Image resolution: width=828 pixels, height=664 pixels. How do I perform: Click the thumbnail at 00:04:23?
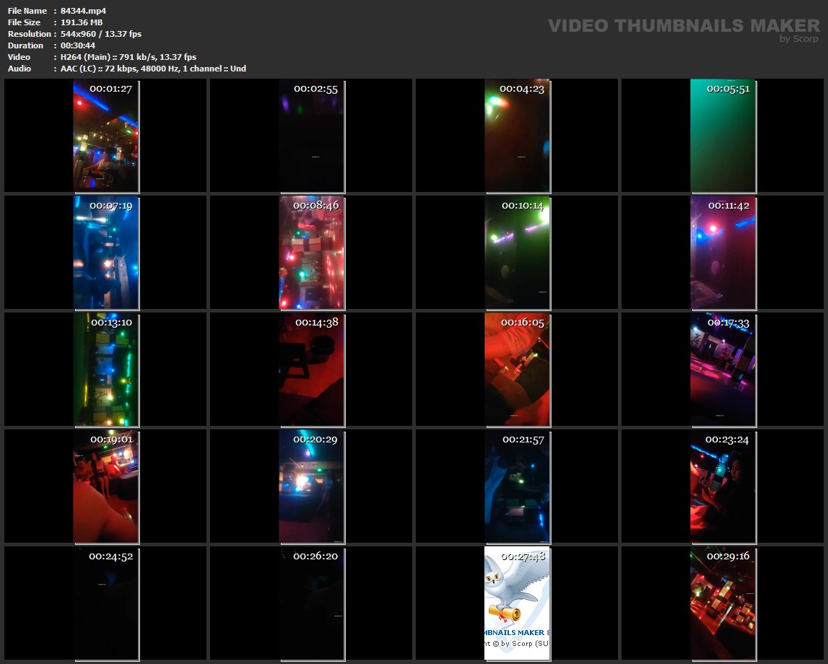pos(517,136)
